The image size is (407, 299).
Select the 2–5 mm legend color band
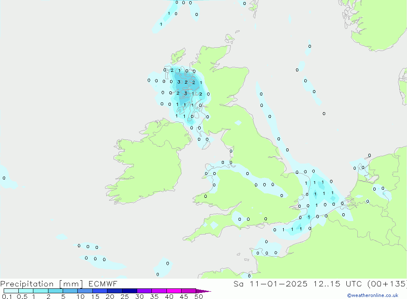click(x=55, y=291)
